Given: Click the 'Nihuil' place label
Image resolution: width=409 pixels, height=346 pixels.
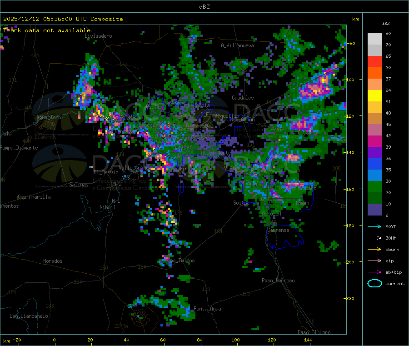Looking at the screenshot, I should click(107, 207).
